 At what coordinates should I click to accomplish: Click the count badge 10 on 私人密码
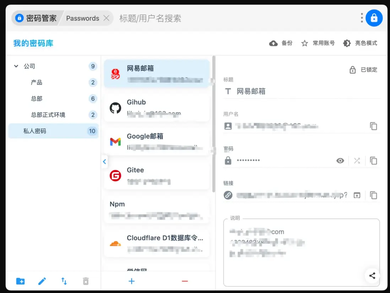[x=92, y=131]
